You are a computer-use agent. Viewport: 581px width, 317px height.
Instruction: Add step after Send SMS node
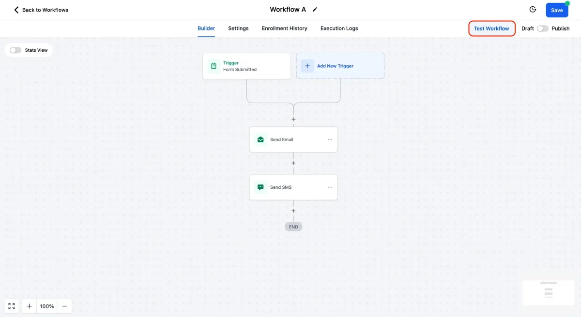click(x=293, y=211)
